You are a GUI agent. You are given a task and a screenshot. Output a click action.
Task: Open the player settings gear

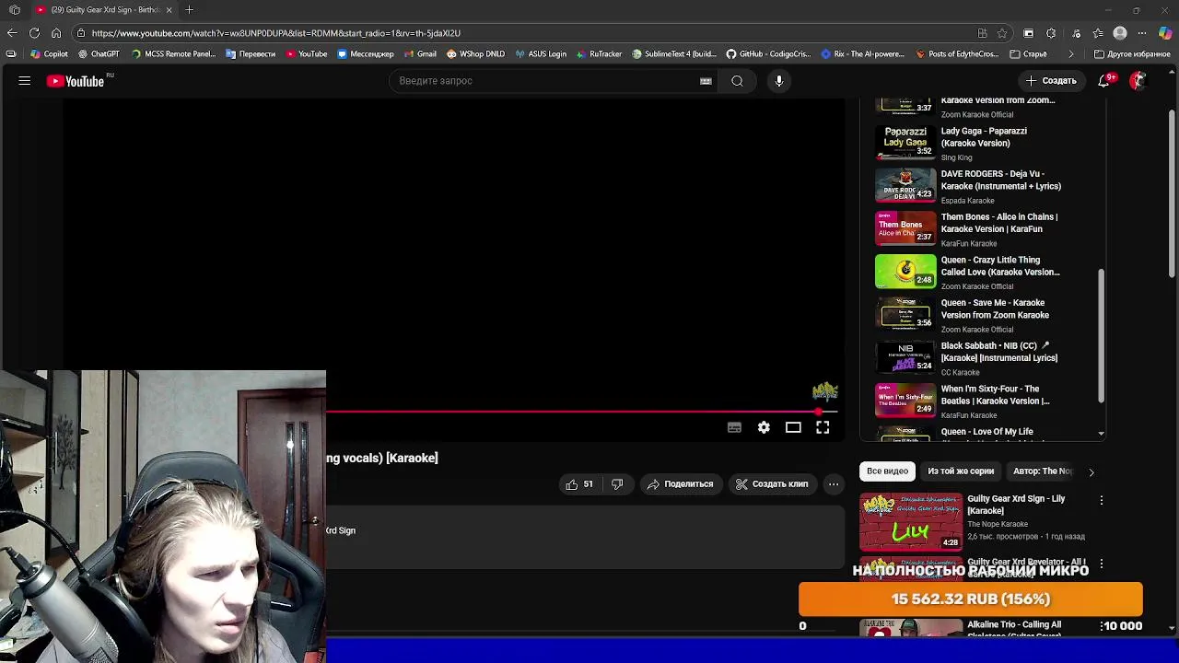coord(764,427)
